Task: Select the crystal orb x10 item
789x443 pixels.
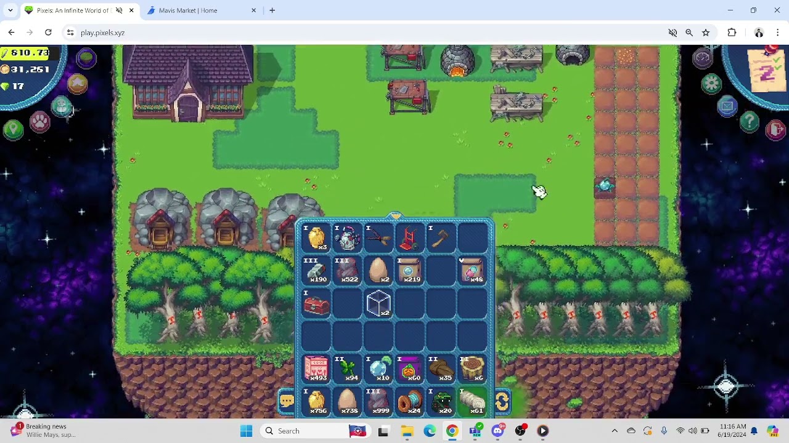Action: point(378,369)
